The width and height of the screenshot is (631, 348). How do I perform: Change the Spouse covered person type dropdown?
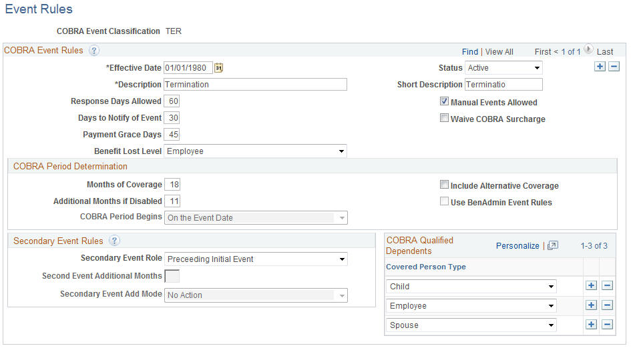[x=471, y=325]
